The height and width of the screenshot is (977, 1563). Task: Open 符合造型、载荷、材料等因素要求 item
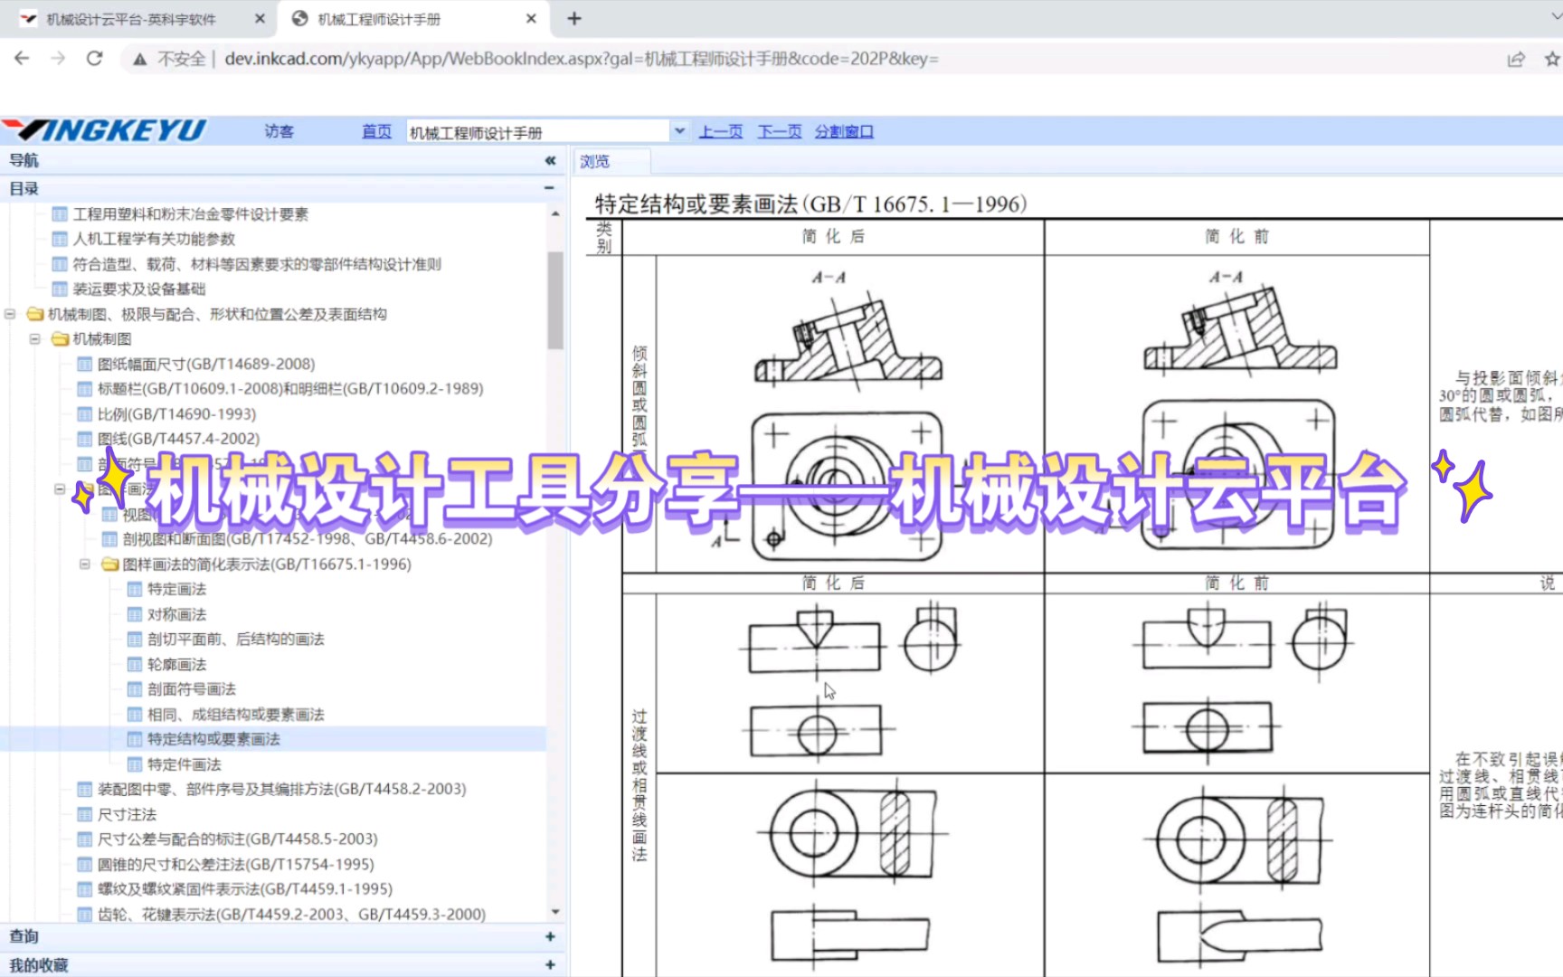click(257, 264)
